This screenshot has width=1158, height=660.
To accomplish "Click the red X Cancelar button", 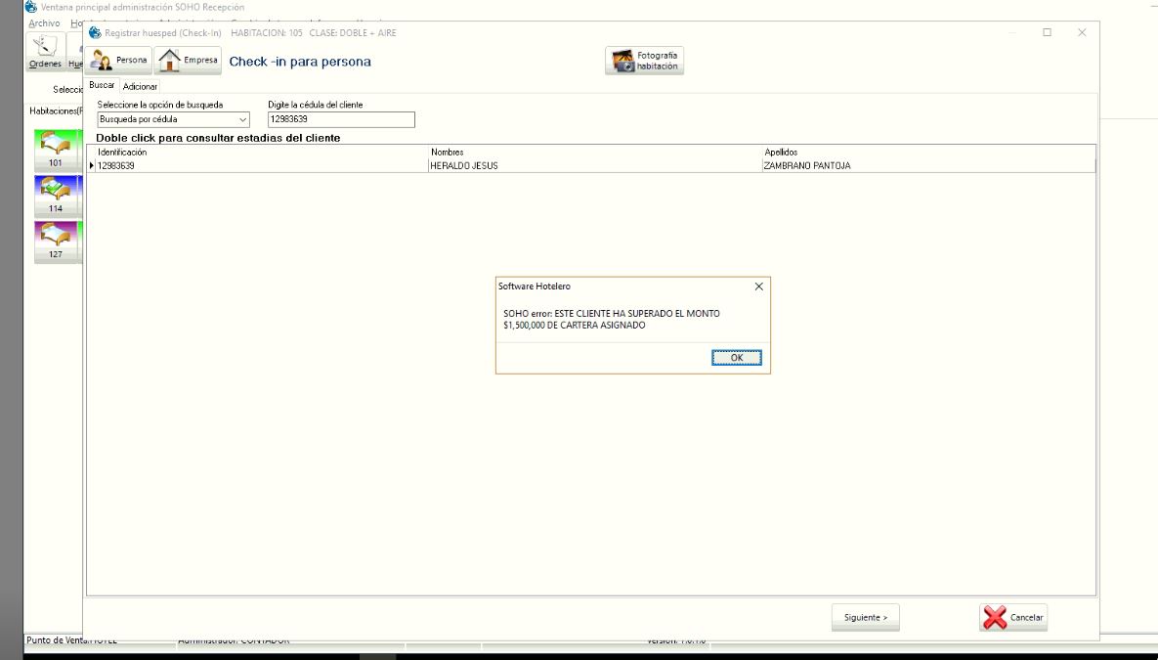I will click(x=1013, y=618).
